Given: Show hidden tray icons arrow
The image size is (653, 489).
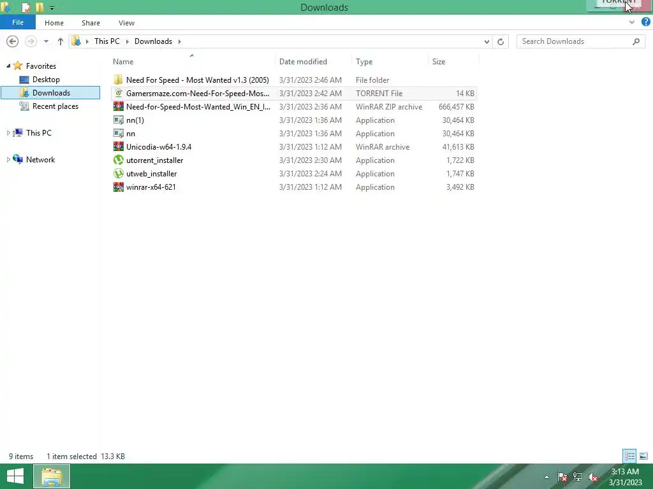Looking at the screenshot, I should 547,477.
